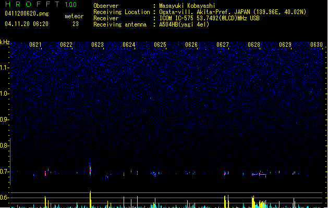Click the tallest yellow power bar before the 0623 marker

pyautogui.click(x=90, y=199)
